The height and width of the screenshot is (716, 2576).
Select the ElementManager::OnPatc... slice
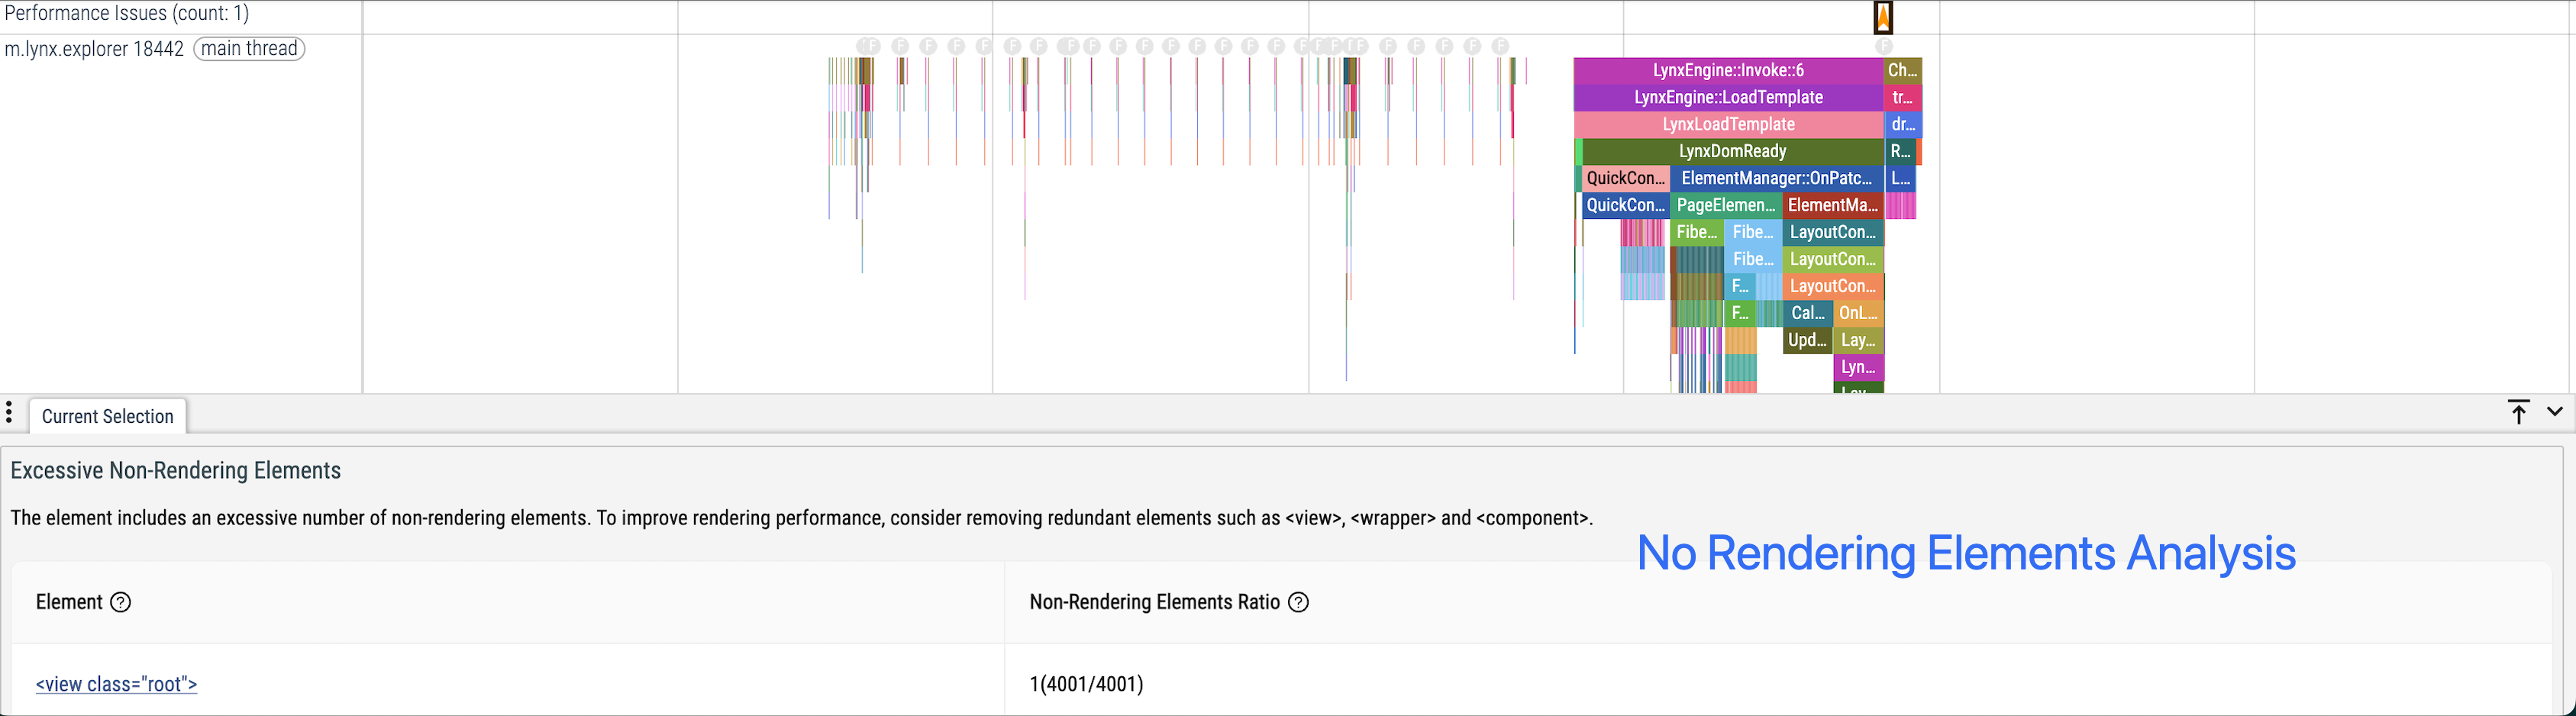1776,178
